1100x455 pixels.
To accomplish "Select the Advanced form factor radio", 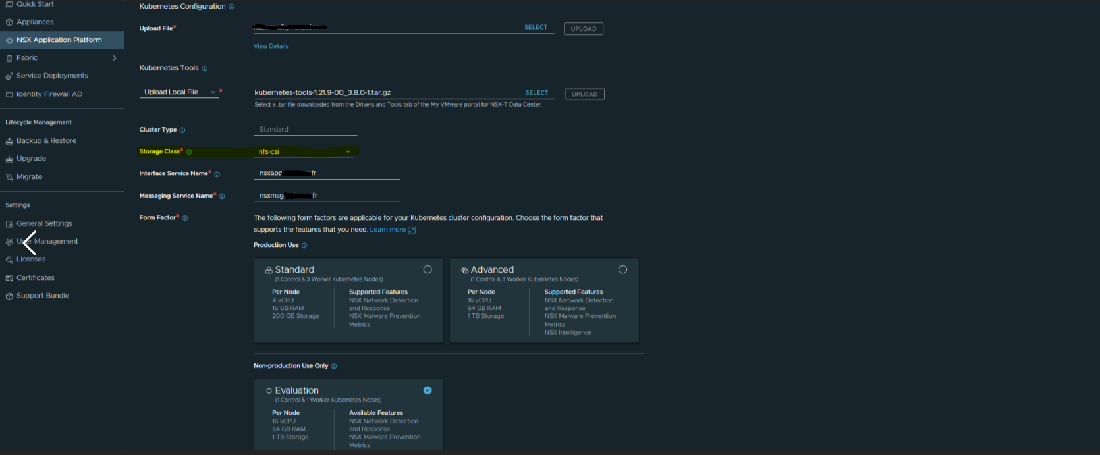I will (622, 269).
